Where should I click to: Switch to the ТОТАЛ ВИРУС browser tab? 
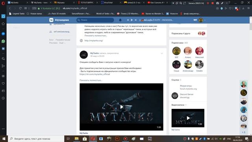87,3
